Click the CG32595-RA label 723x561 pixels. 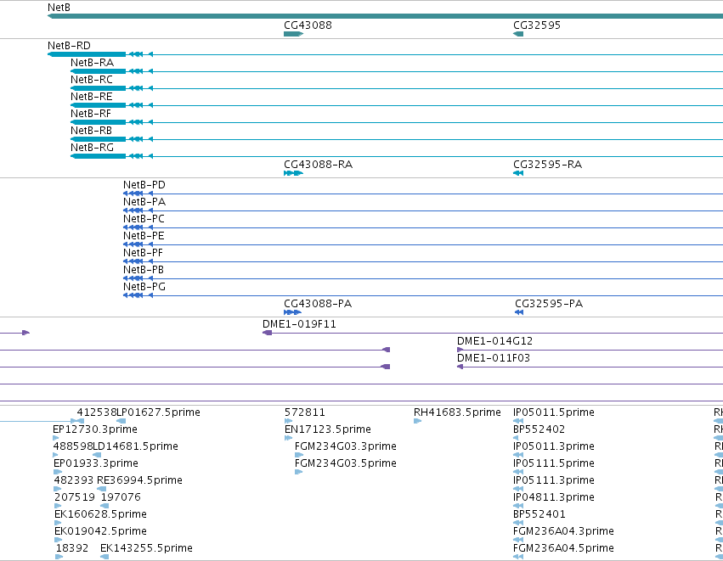(547, 165)
